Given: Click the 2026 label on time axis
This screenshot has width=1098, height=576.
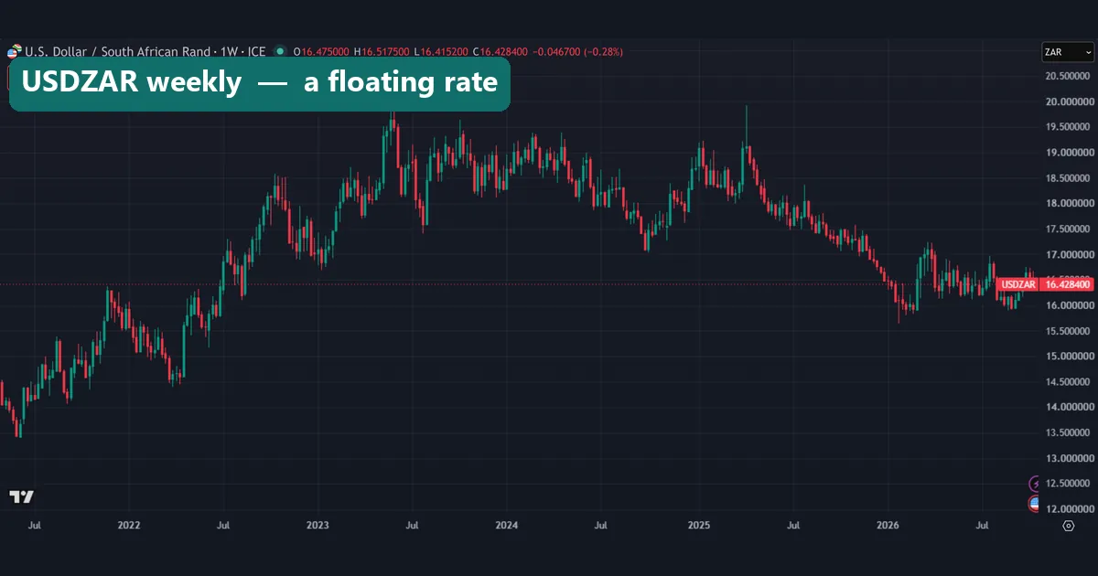Looking at the screenshot, I should [x=888, y=526].
